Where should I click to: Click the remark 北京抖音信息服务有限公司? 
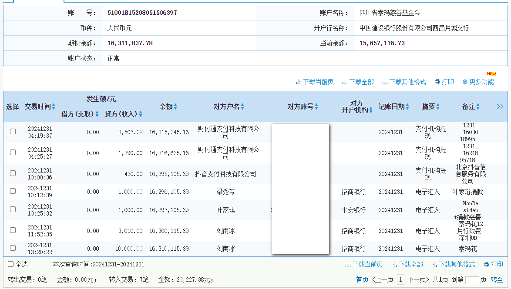(x=471, y=174)
